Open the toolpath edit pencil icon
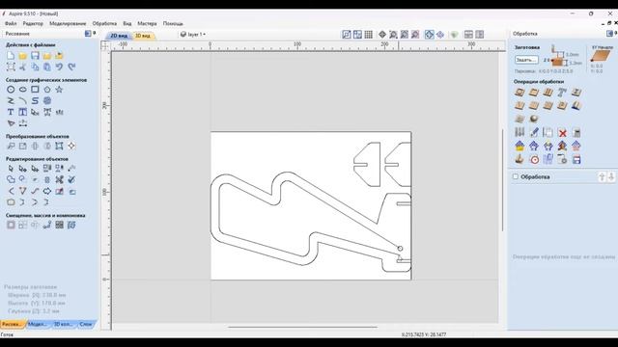Viewport: 618px width, 347px height. pyautogui.click(x=534, y=133)
